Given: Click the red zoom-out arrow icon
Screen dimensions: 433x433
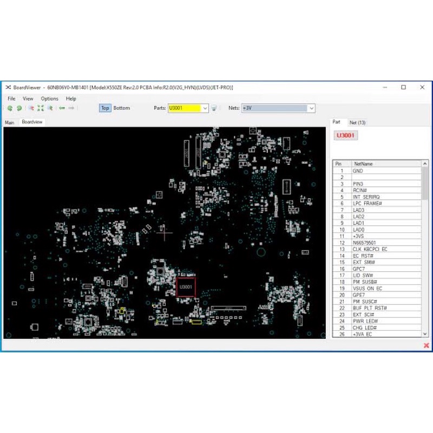Looking at the screenshot, I should click(31, 108).
